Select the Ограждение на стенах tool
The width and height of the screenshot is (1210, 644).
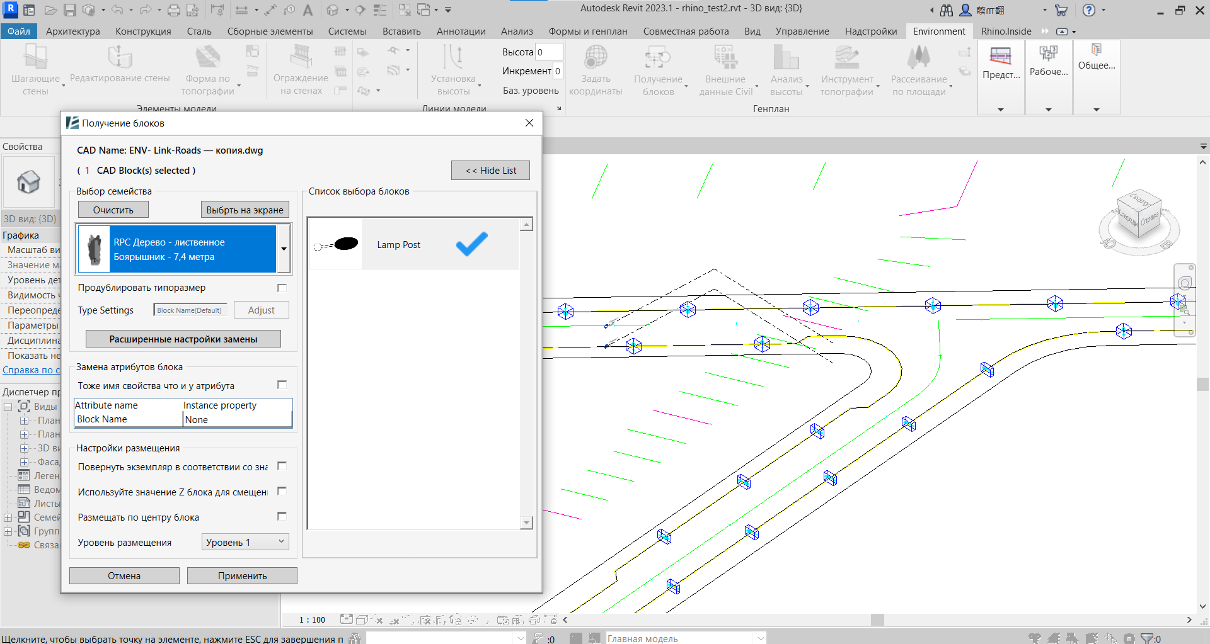pyautogui.click(x=301, y=69)
